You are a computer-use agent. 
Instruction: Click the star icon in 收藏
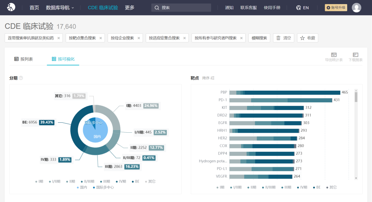click(x=302, y=38)
